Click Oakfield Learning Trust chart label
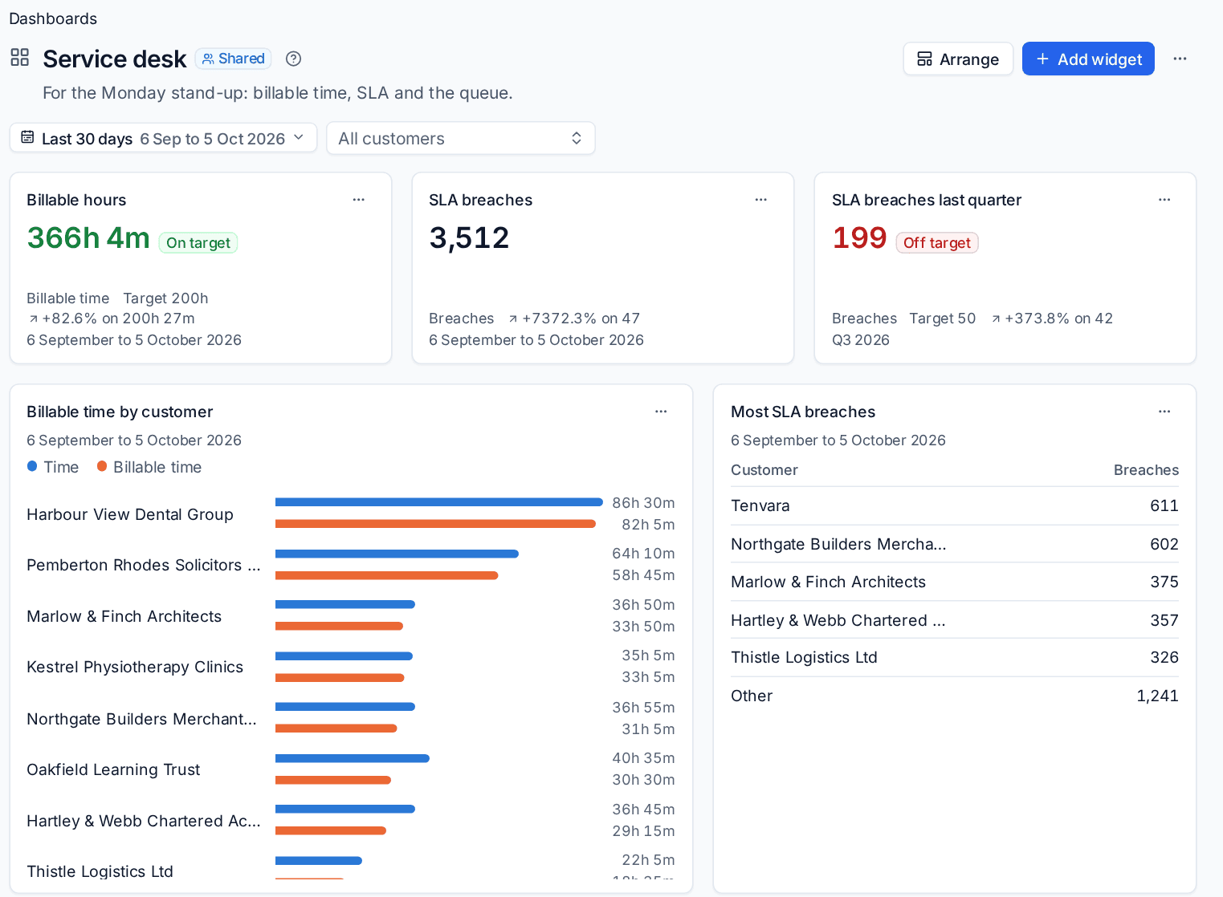Image resolution: width=1223 pixels, height=897 pixels. 113,769
